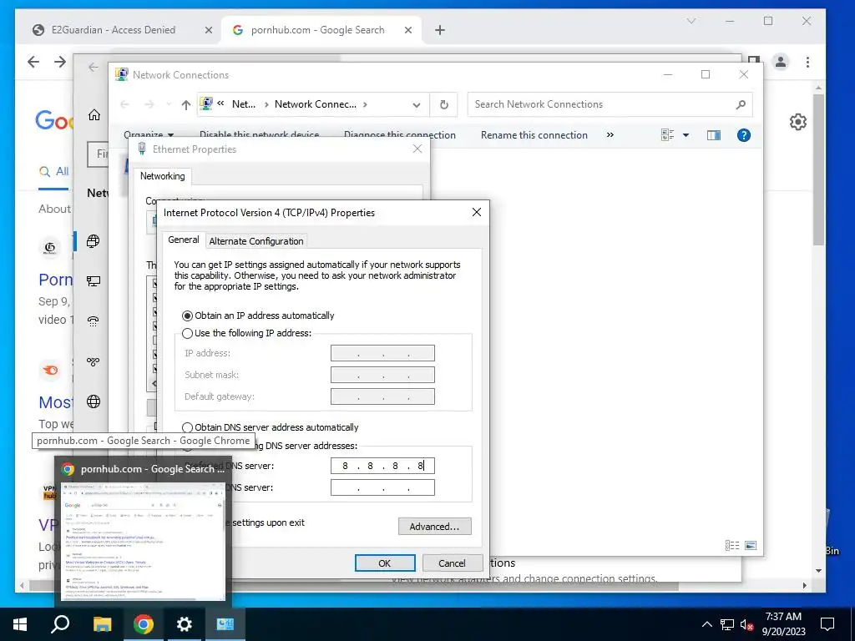Open Advanced TCP/IP settings
Image resolution: width=855 pixels, height=641 pixels.
click(x=434, y=527)
